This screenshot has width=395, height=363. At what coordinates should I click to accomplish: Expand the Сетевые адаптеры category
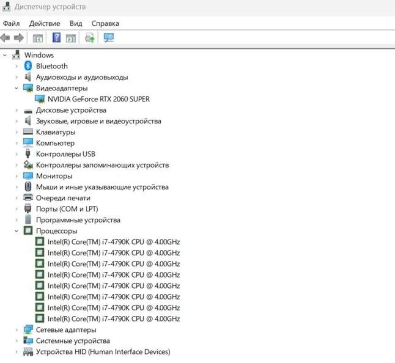tap(17, 330)
